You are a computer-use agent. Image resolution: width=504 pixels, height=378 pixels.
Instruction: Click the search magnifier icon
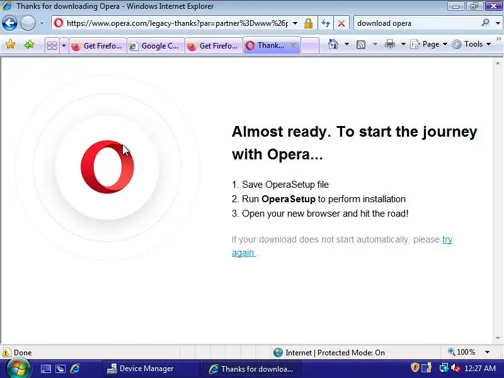tap(485, 23)
